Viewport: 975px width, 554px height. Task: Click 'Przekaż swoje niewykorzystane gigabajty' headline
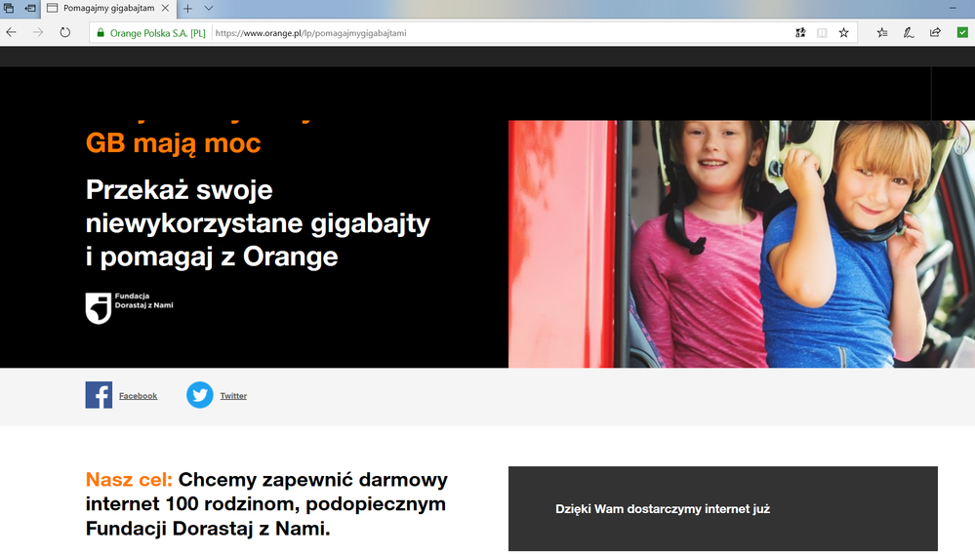pos(258,206)
